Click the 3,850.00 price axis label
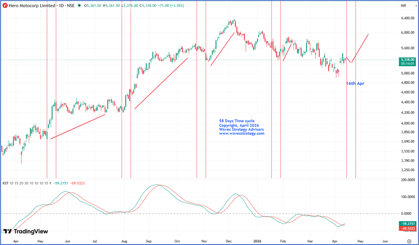The width and height of the screenshot is (419, 245). [407, 132]
